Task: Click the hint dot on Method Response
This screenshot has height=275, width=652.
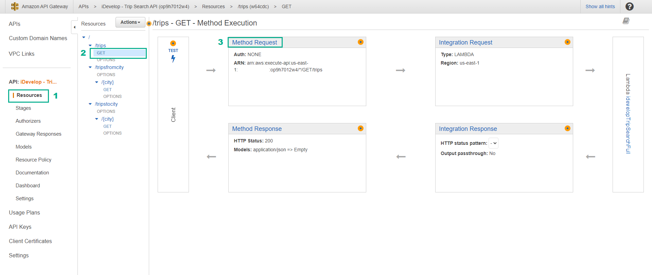Action: [x=360, y=128]
